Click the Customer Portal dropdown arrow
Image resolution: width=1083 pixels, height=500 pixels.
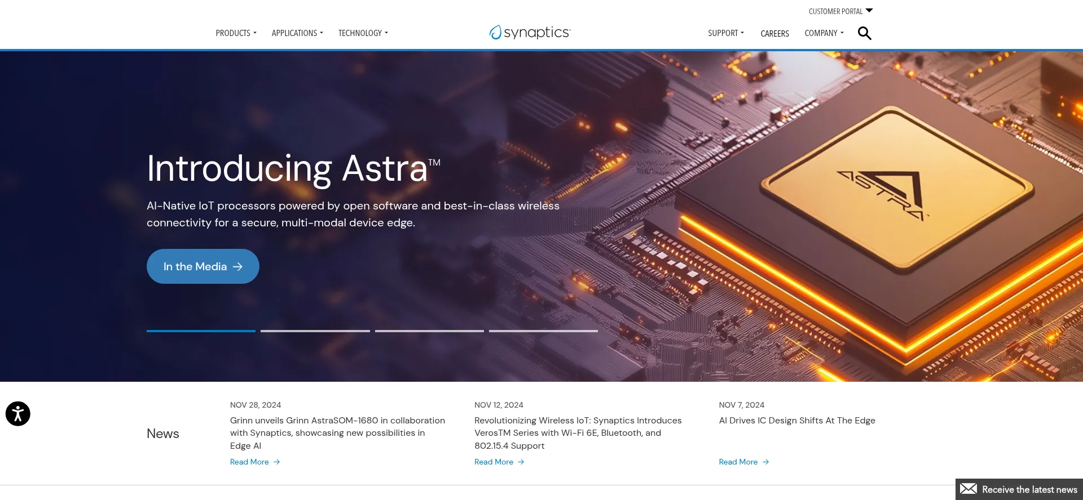[869, 11]
